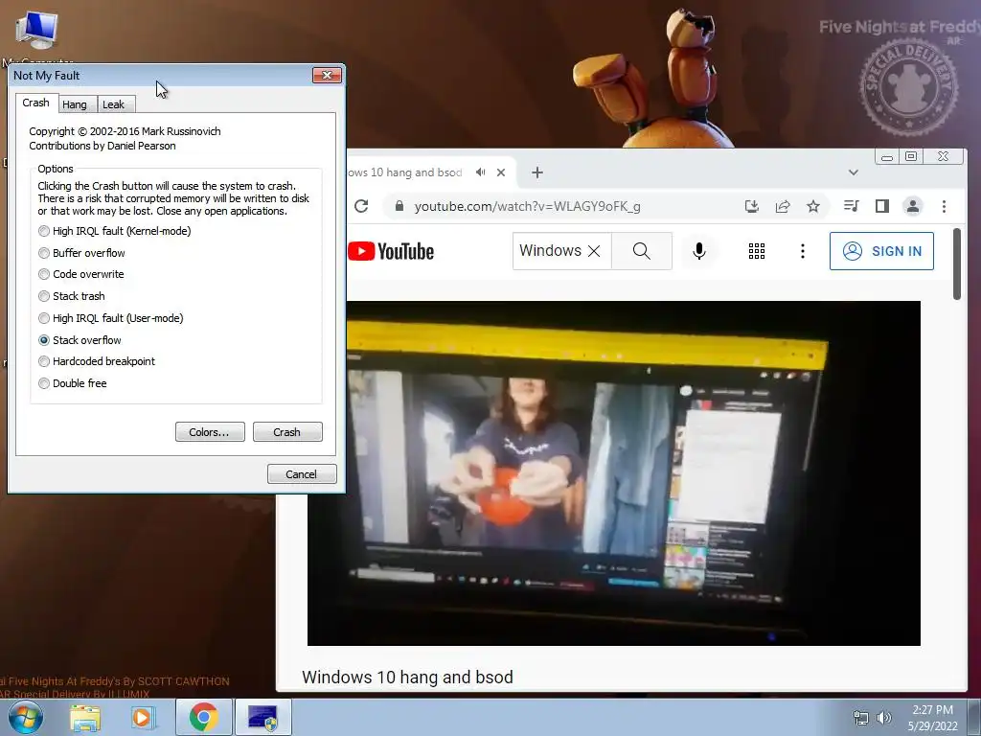The width and height of the screenshot is (981, 736).
Task: Share this page via Chrome share icon
Action: [783, 206]
